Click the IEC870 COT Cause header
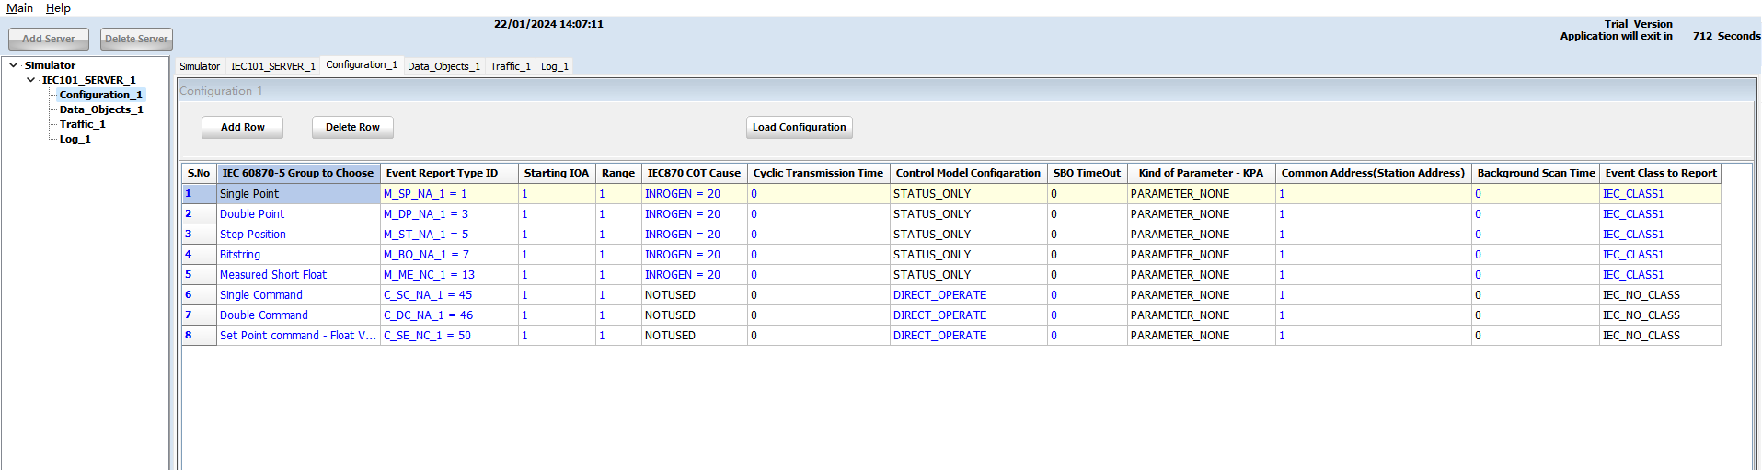This screenshot has width=1762, height=470. (694, 173)
